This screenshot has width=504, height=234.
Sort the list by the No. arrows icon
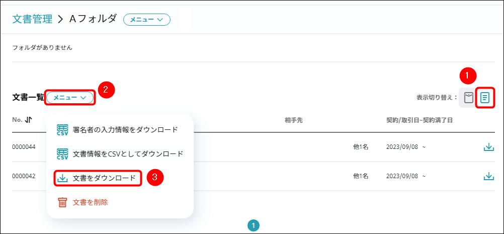click(28, 120)
